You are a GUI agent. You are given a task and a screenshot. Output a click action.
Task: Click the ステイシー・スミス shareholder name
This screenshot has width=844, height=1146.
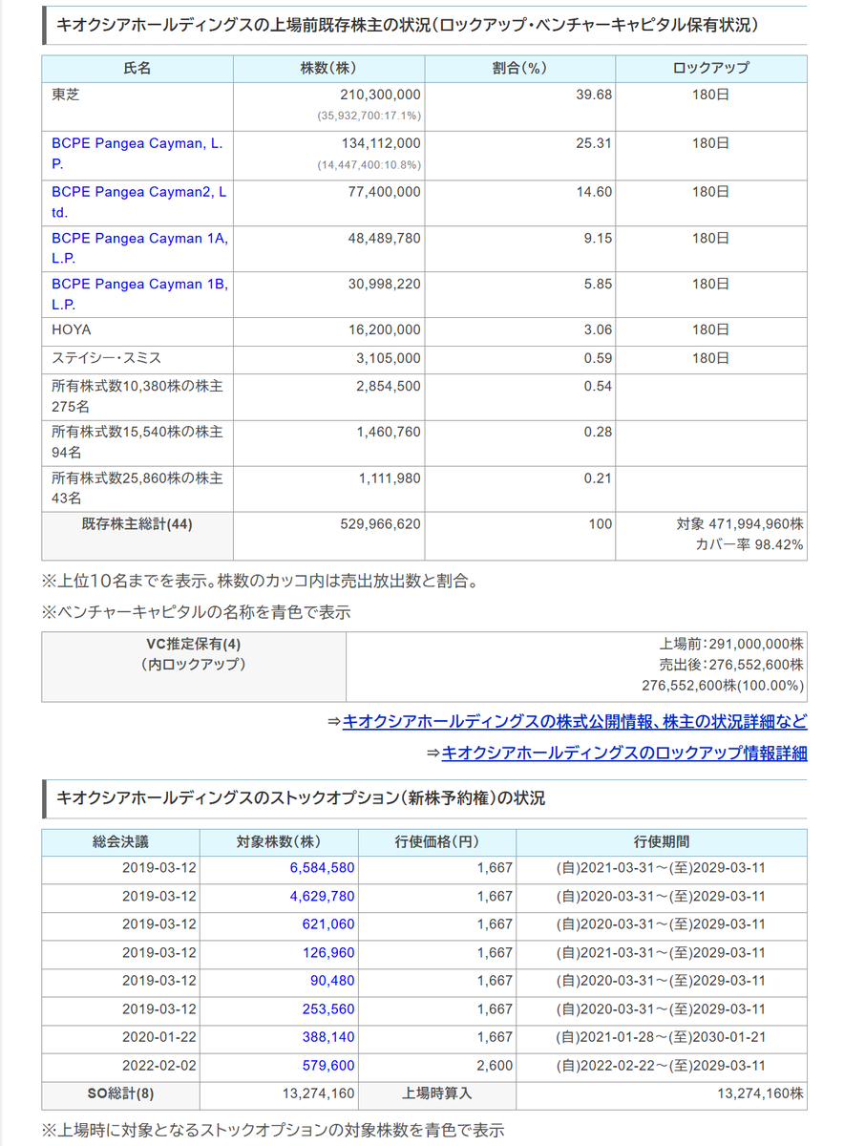click(x=106, y=358)
